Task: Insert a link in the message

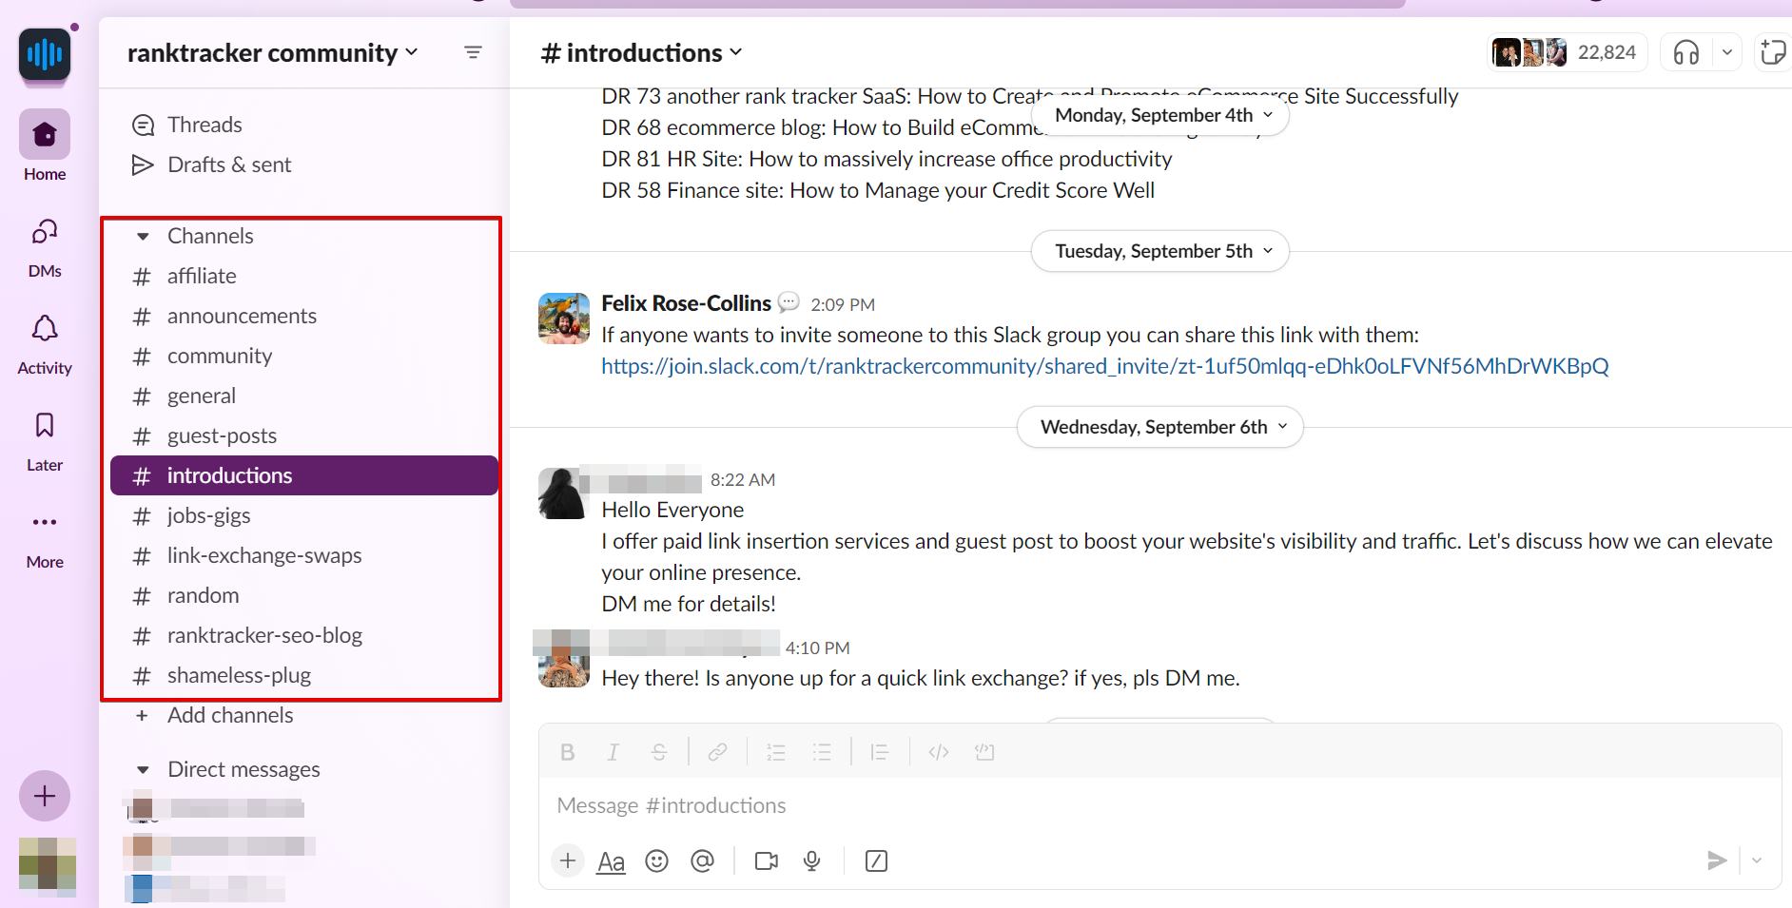Action: (718, 752)
